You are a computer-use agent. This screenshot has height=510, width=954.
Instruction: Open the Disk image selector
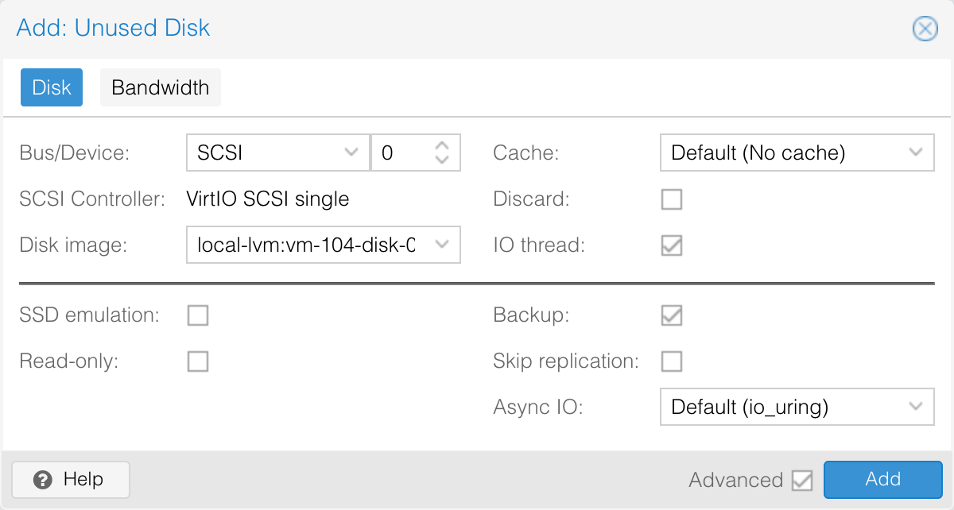(443, 245)
